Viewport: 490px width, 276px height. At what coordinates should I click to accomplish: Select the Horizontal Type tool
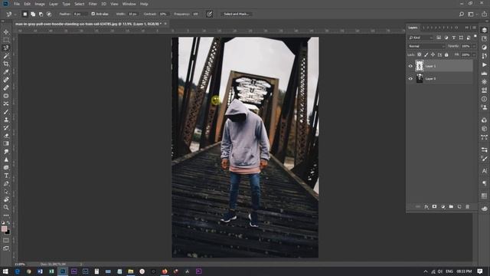pos(6,176)
